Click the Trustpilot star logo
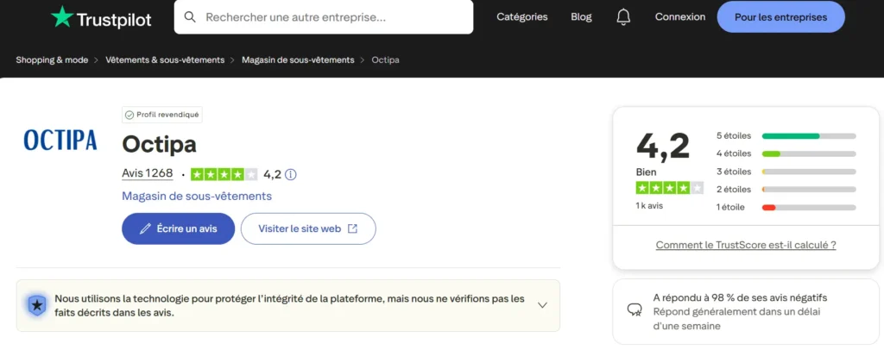The width and height of the screenshot is (884, 350). click(62, 17)
